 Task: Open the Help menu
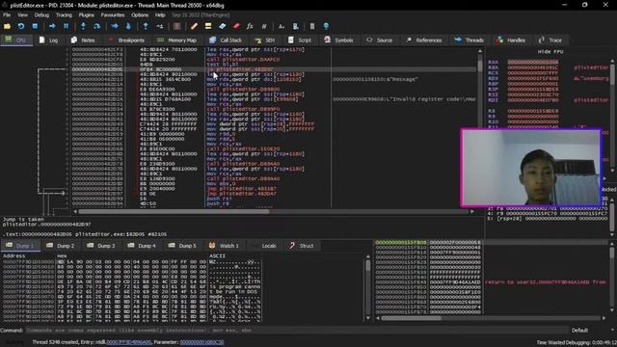(160, 15)
